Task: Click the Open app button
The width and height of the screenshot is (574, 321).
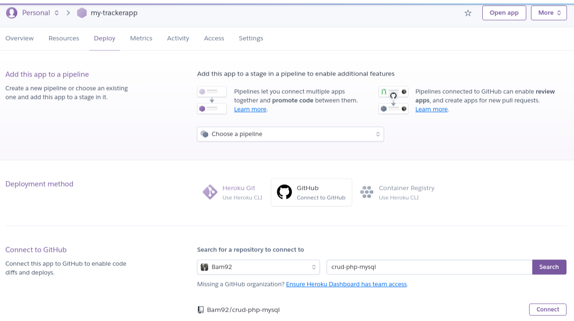Action: 504,13
